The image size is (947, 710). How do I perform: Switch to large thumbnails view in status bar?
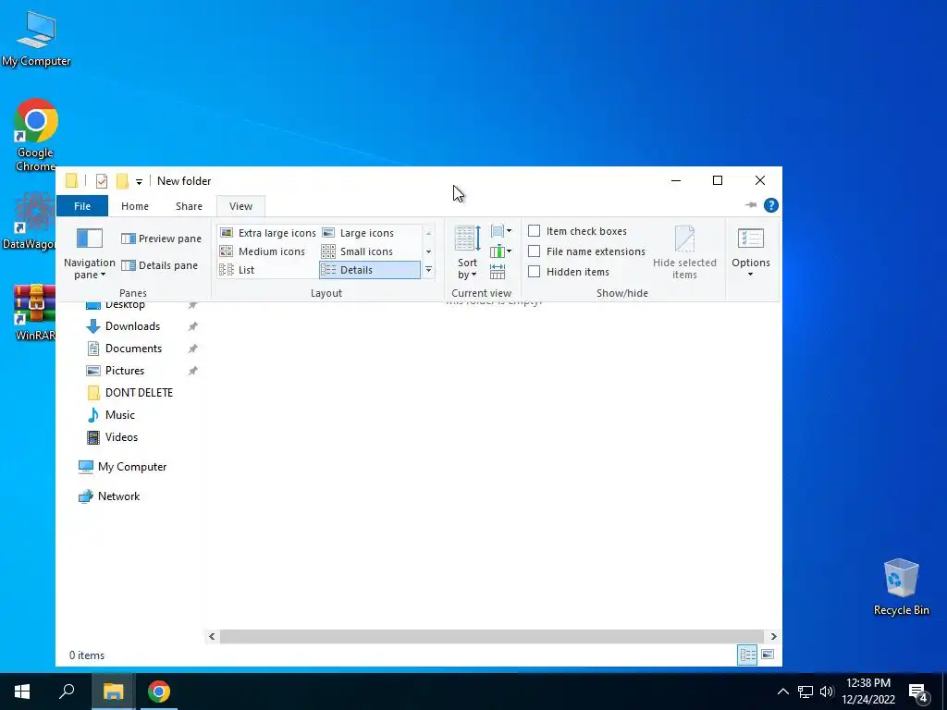768,655
